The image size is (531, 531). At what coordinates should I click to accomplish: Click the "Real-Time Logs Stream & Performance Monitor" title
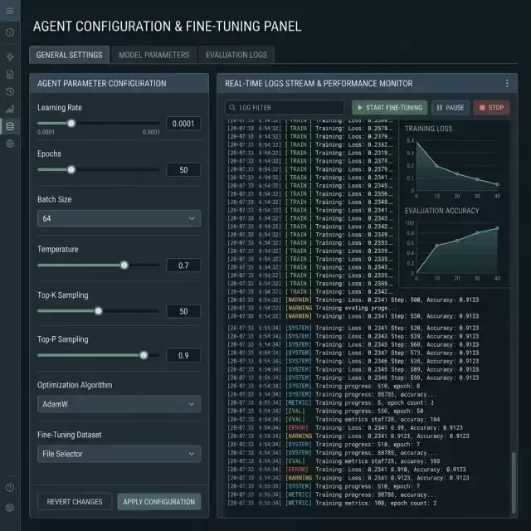point(319,83)
